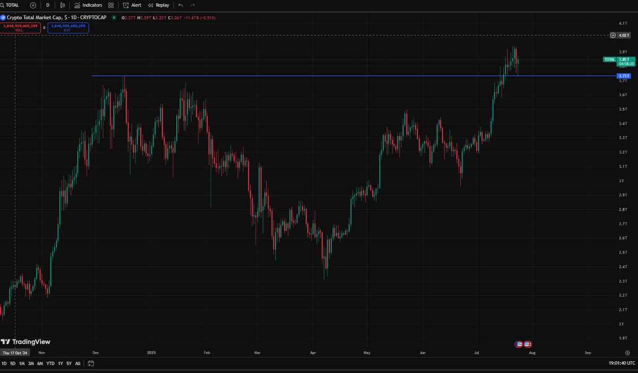Set the range to YTD
Image resolution: width=638 pixels, height=373 pixels.
point(50,363)
